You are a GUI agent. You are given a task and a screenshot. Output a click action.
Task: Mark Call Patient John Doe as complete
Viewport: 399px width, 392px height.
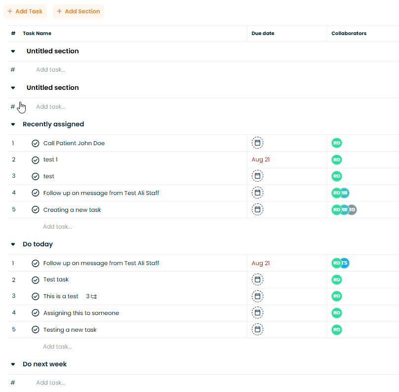[x=36, y=144]
